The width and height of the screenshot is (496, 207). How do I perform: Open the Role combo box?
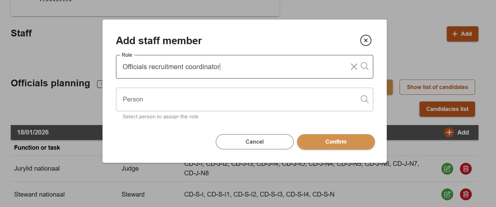pos(233,67)
